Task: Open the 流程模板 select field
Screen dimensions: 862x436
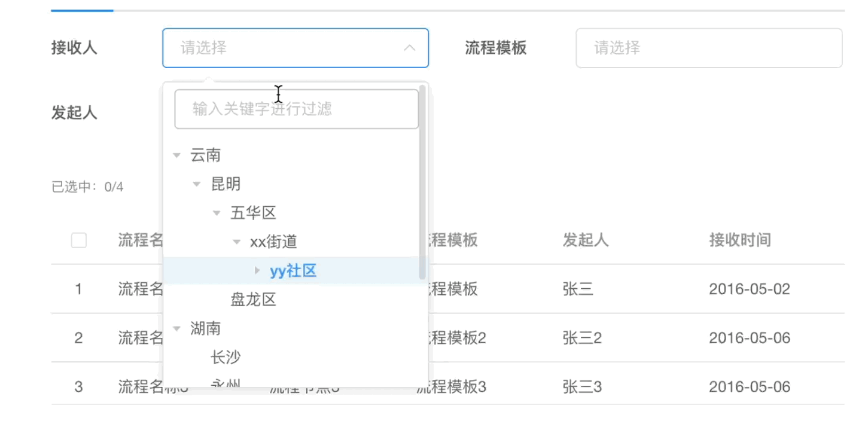Action: tap(709, 48)
